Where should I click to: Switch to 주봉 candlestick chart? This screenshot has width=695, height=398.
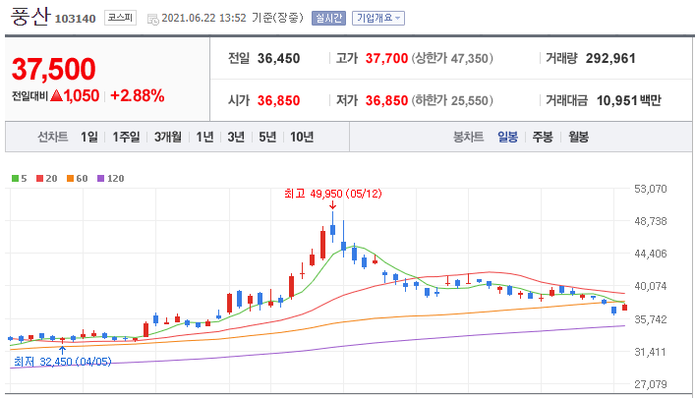point(543,137)
